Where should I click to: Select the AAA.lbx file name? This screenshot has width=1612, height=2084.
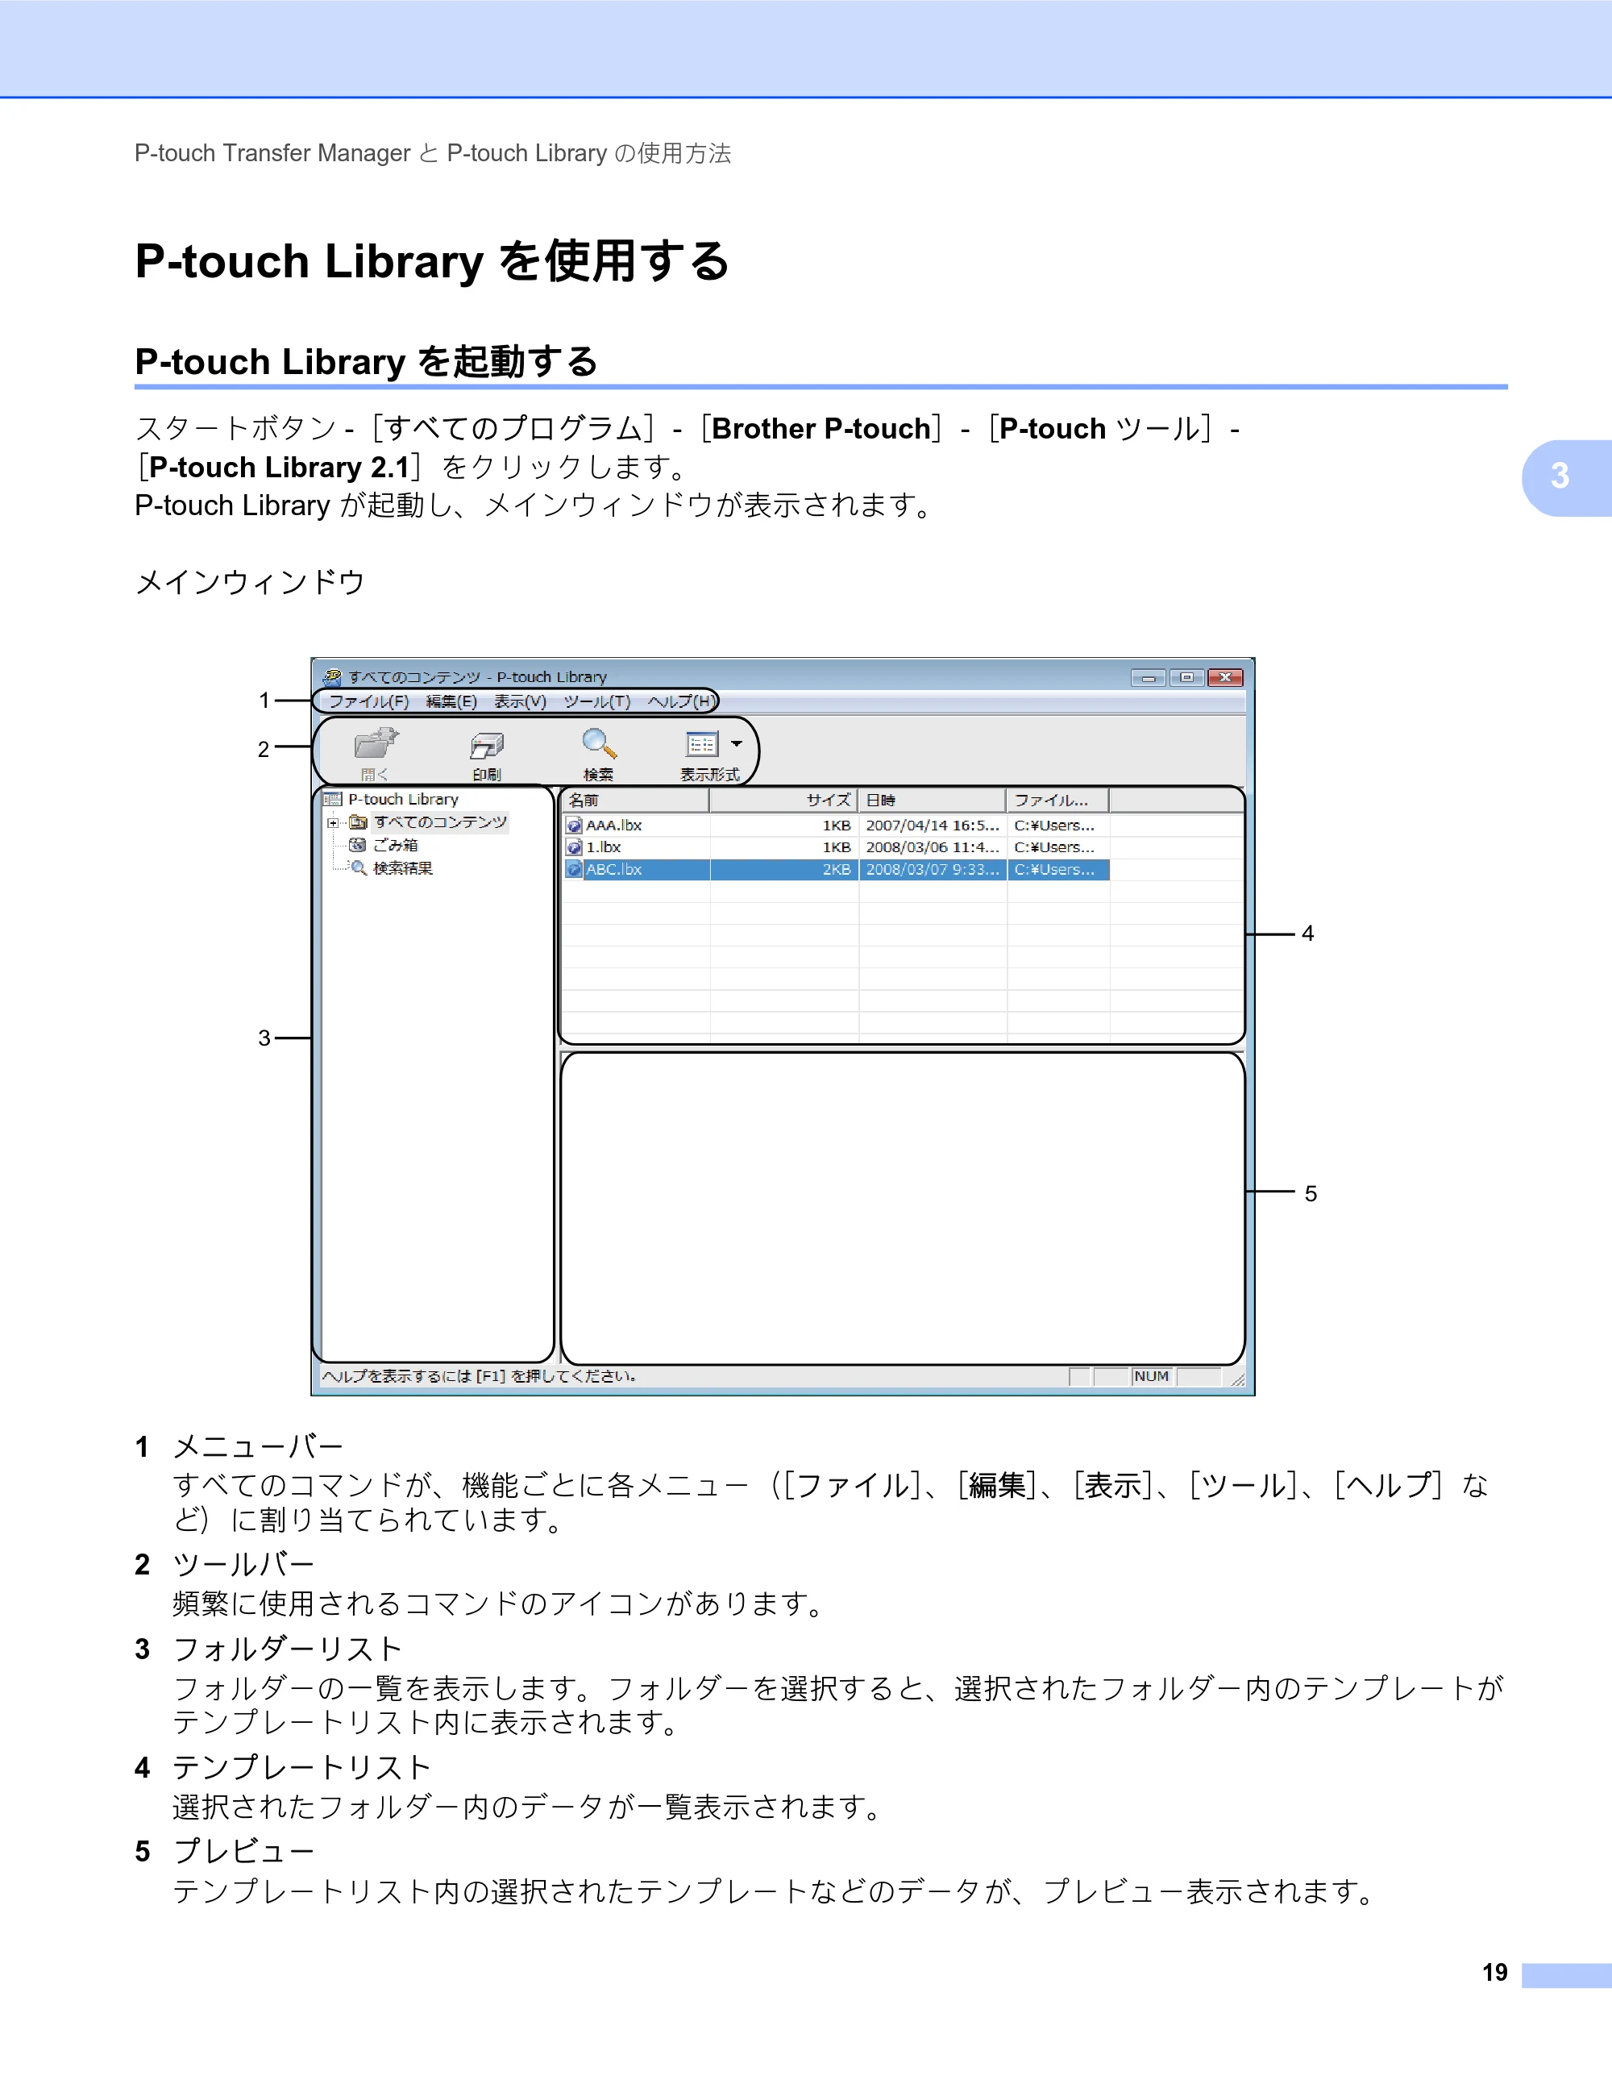point(613,826)
